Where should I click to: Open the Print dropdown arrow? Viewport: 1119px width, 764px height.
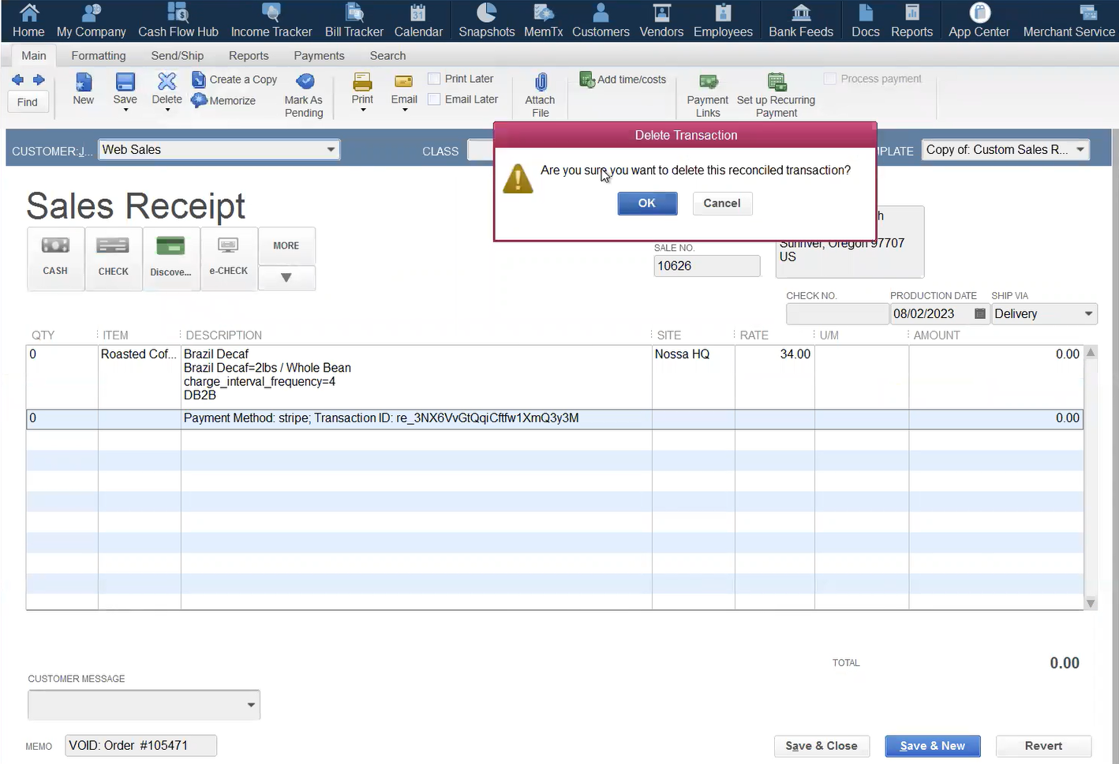(363, 110)
